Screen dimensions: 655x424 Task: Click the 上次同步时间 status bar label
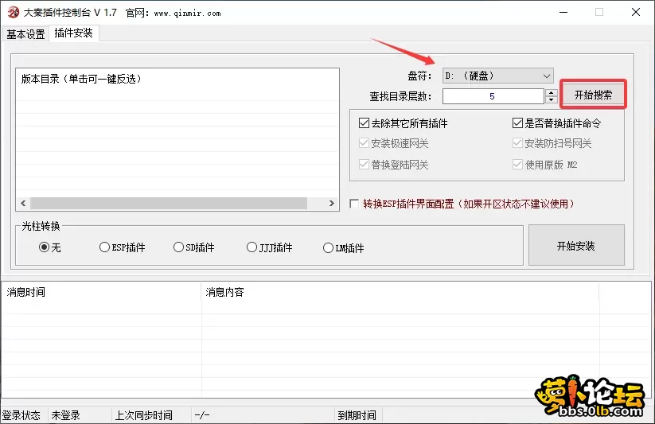[x=143, y=415]
